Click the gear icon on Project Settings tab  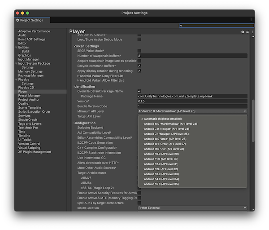(x=18, y=20)
